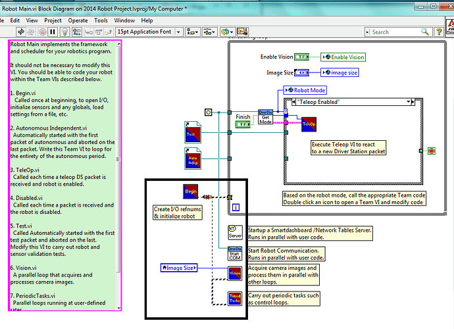Click the Image Size local variable
Viewport: 454px width, 329px height.
pos(179,268)
